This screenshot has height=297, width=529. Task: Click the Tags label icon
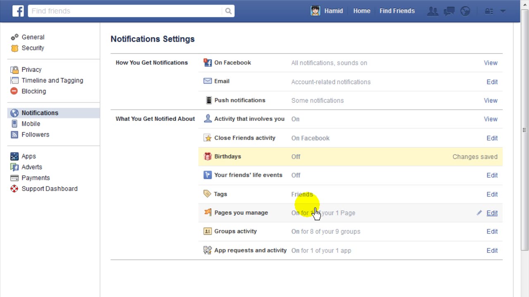click(x=207, y=194)
